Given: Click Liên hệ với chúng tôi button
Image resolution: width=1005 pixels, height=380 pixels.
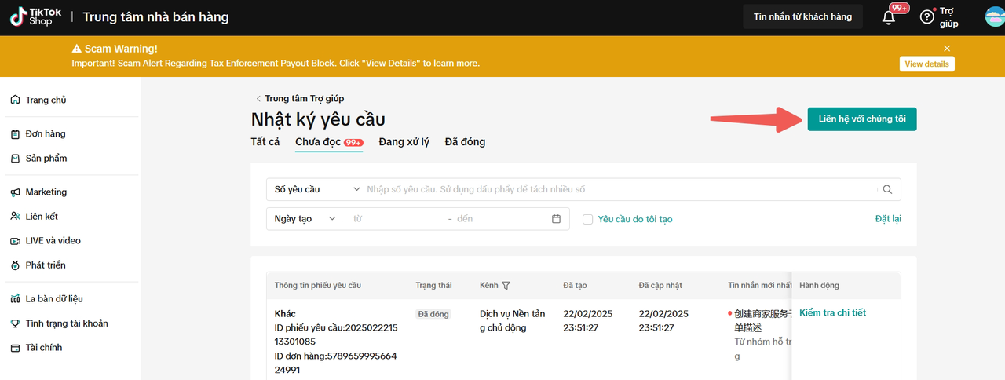Looking at the screenshot, I should point(861,119).
